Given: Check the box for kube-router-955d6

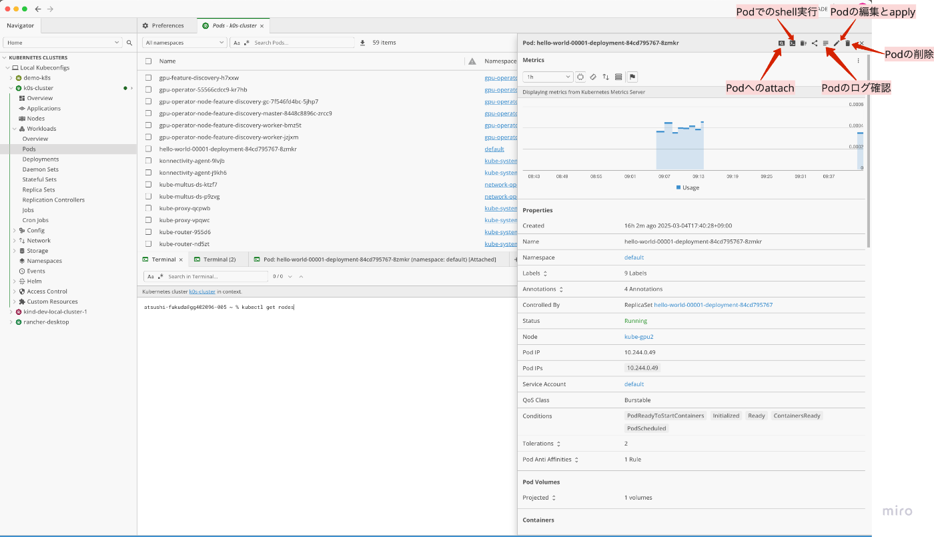Looking at the screenshot, I should click(149, 232).
